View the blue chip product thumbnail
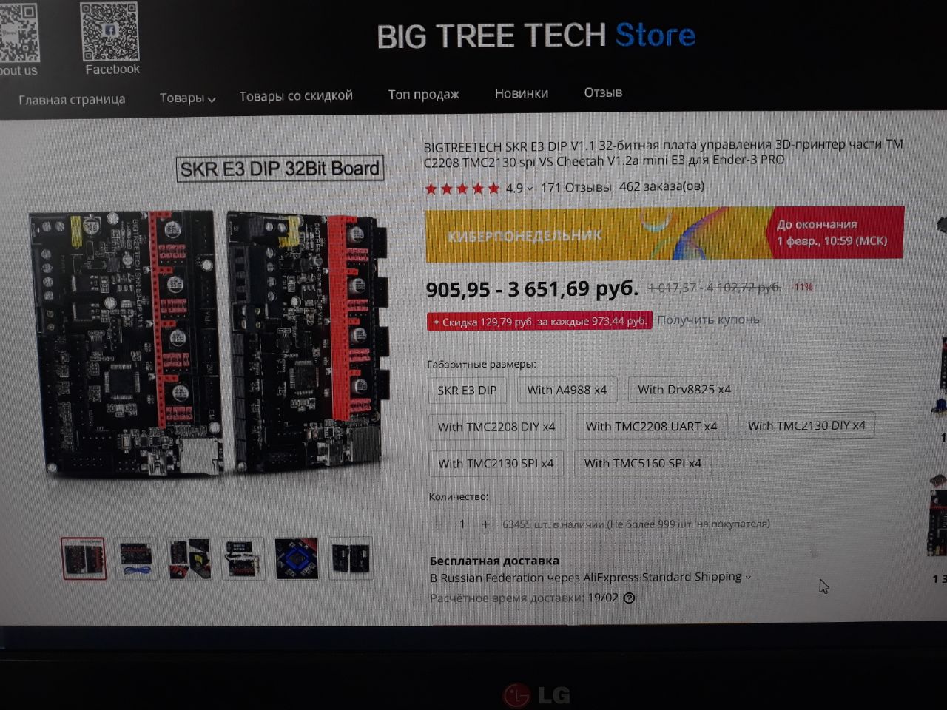Viewport: 947px width, 710px height. (x=297, y=558)
